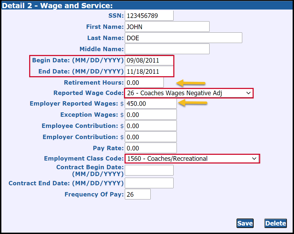The image size is (294, 234).
Task: Select the Employer Contribution input
Action: (150, 137)
